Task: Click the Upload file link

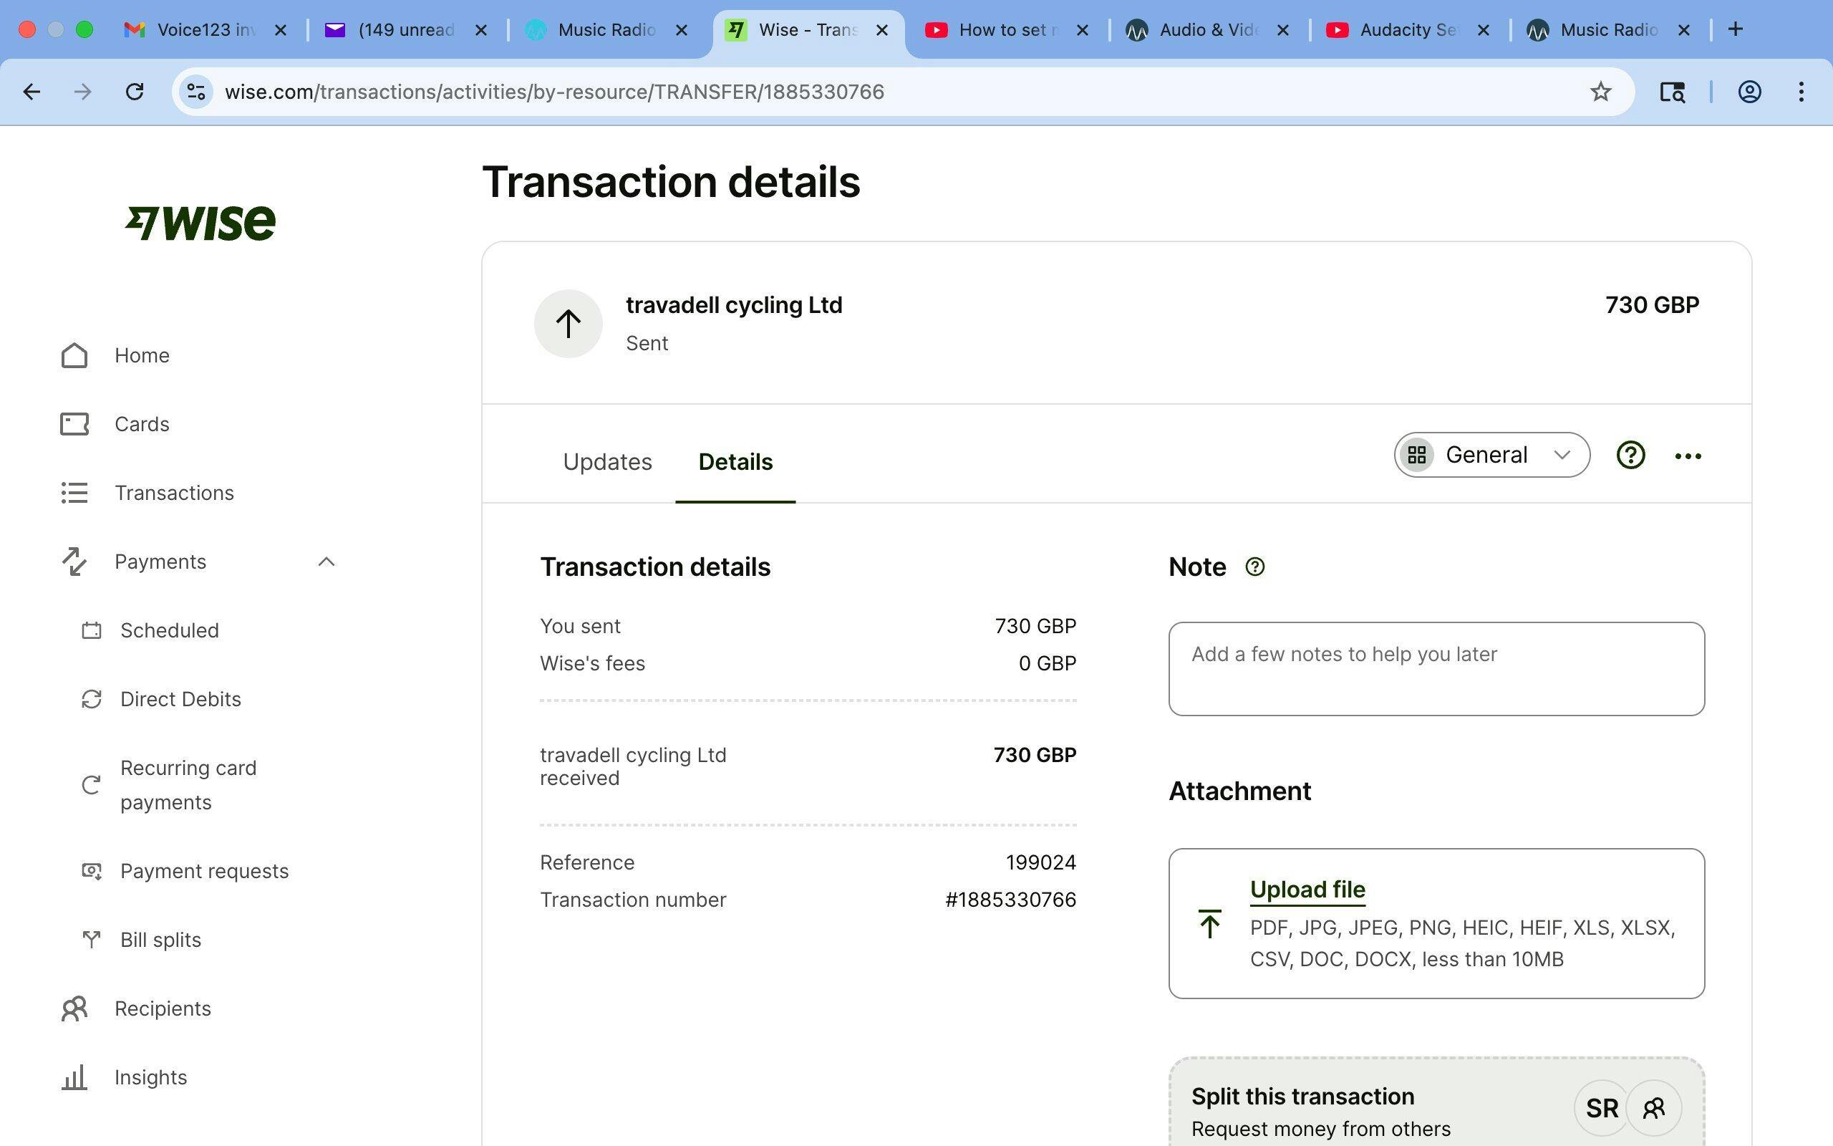Action: (1307, 889)
